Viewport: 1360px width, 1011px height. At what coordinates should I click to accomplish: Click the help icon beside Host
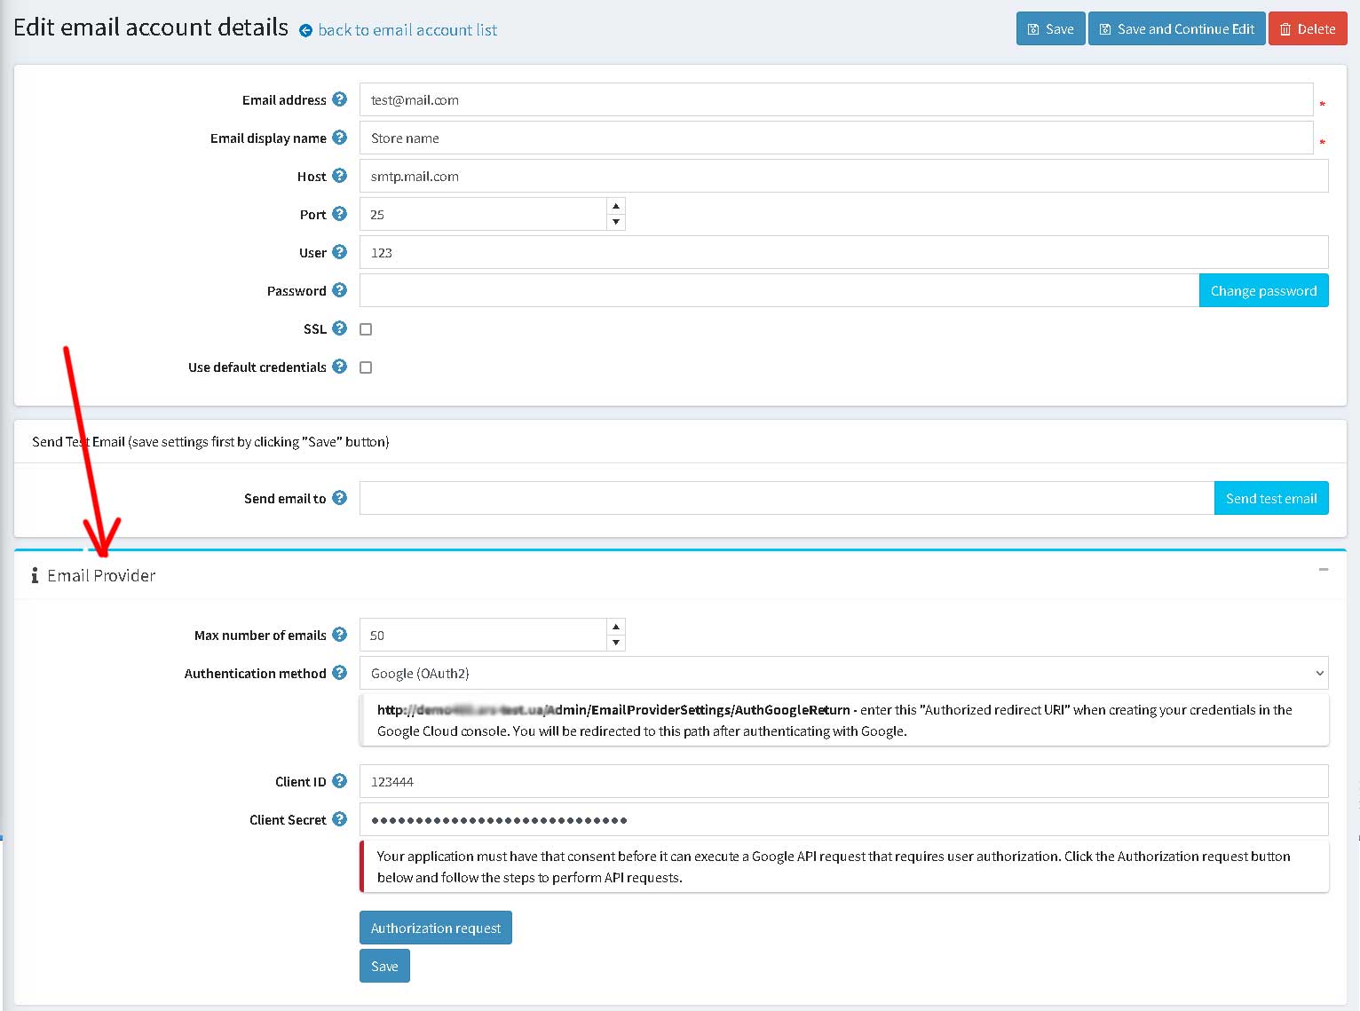pyautogui.click(x=339, y=176)
